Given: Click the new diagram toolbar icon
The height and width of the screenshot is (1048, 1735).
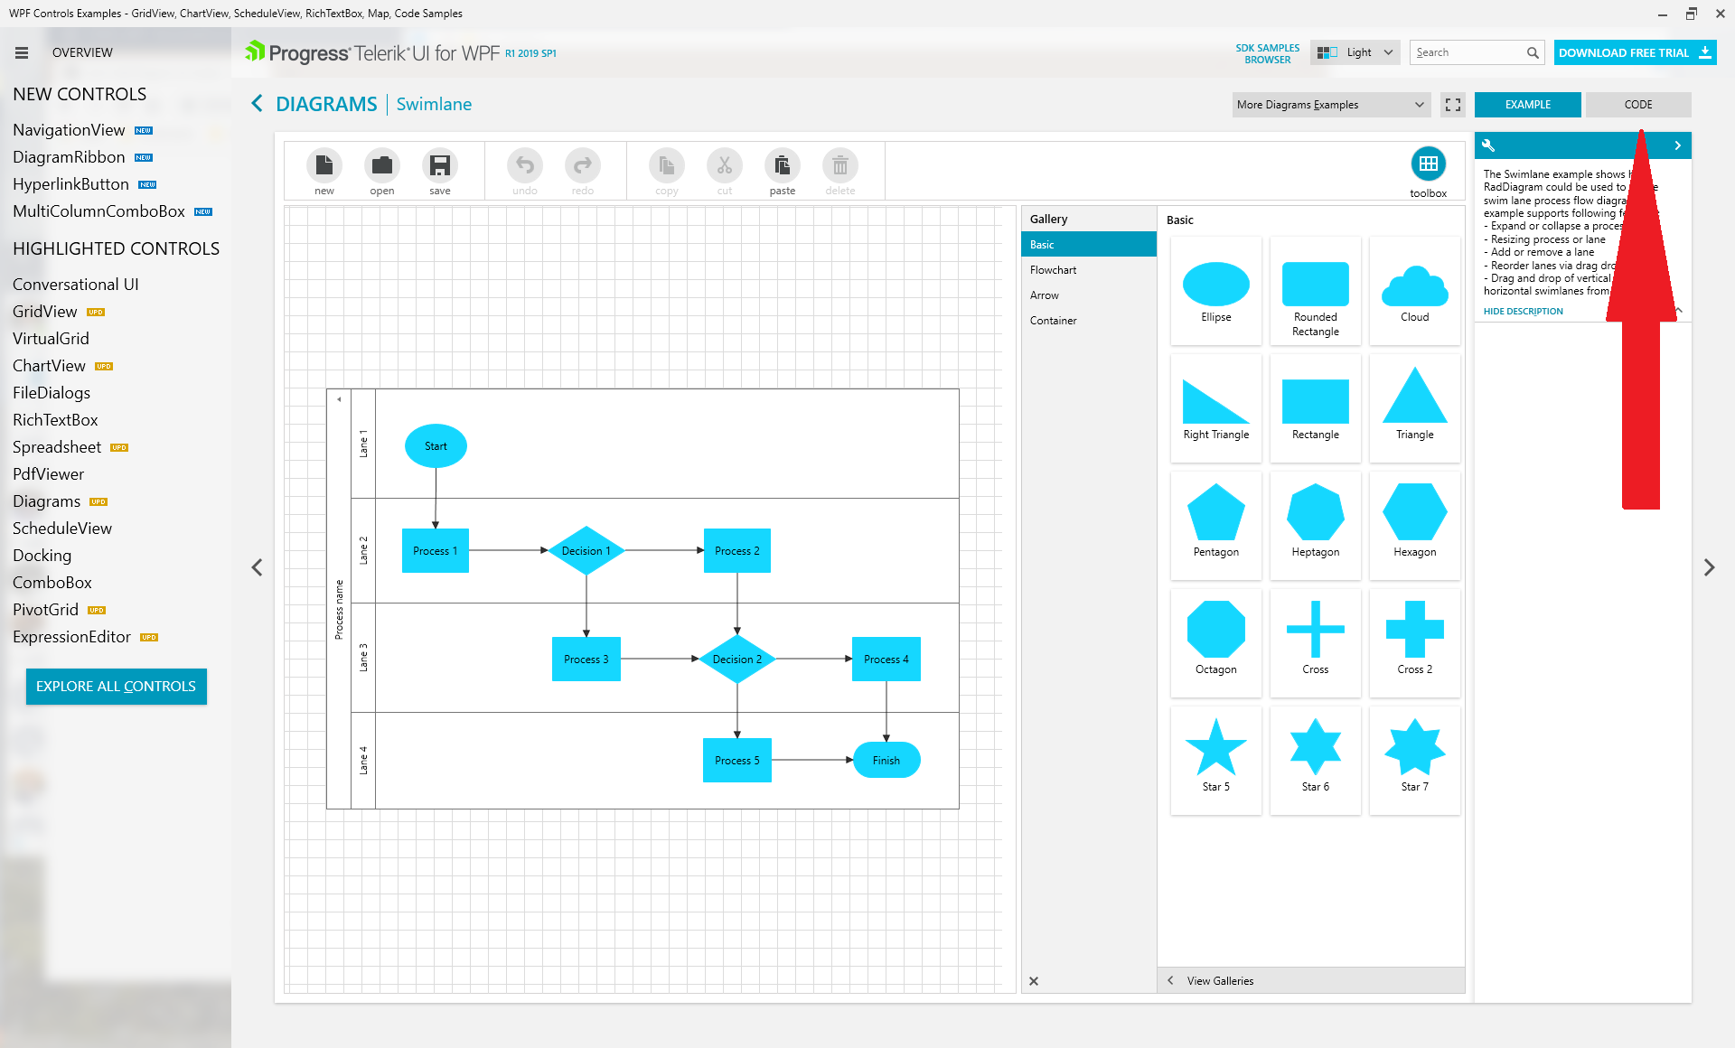Looking at the screenshot, I should tap(324, 166).
